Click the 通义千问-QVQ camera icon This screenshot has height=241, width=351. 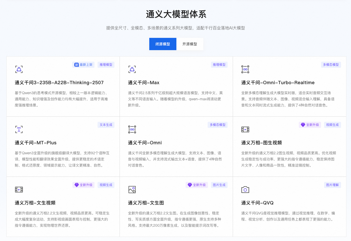(x=245, y=190)
